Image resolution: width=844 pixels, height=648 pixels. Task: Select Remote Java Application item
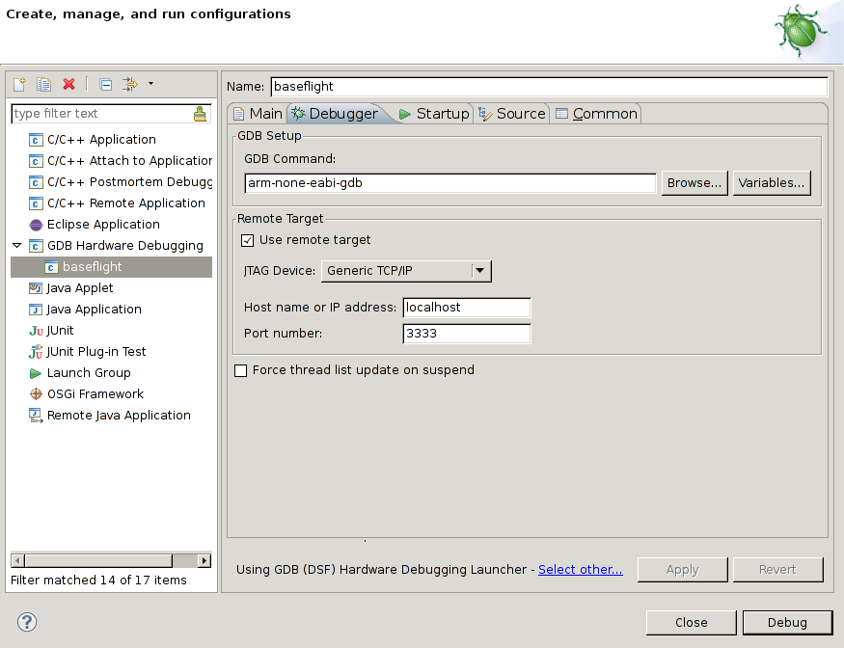click(119, 416)
